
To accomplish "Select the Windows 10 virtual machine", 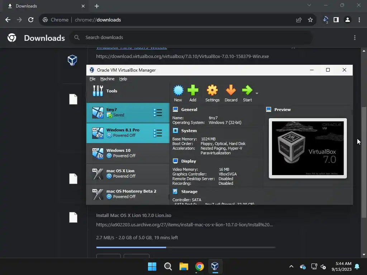I will [x=128, y=153].
